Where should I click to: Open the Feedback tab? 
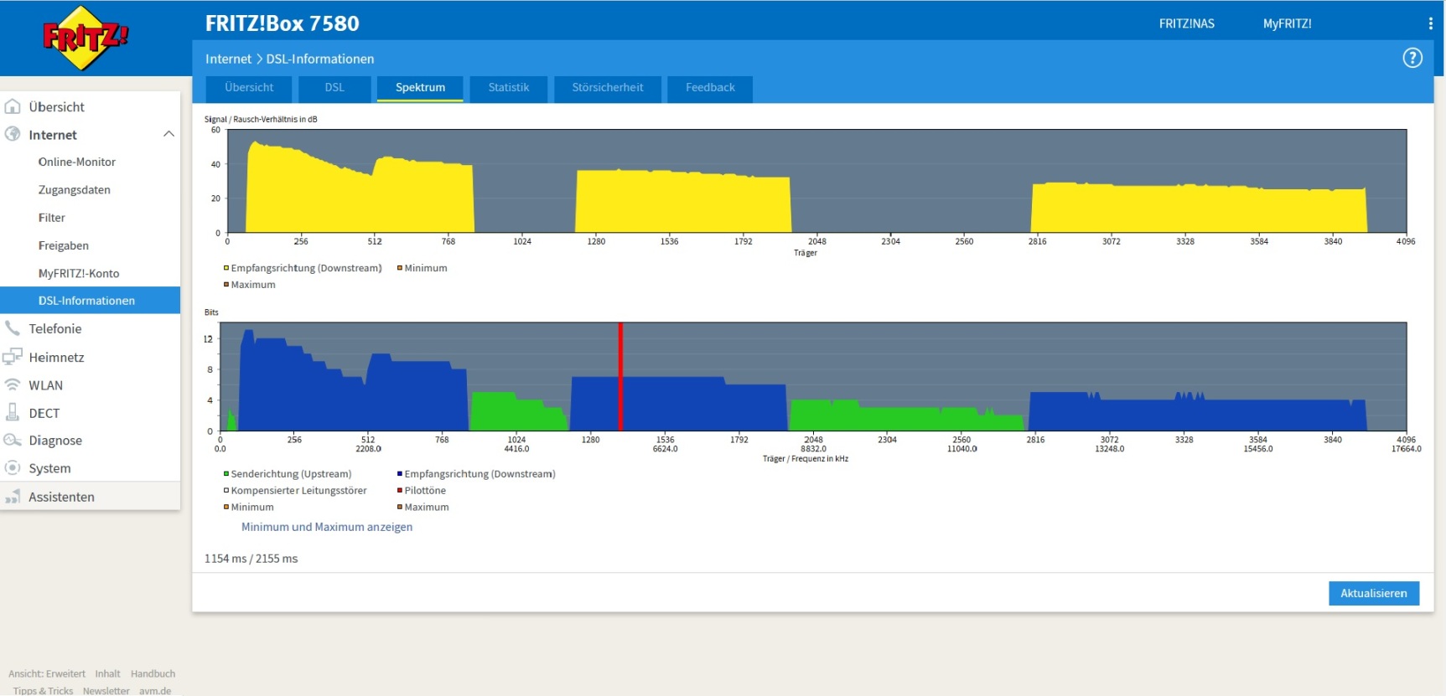tap(710, 88)
